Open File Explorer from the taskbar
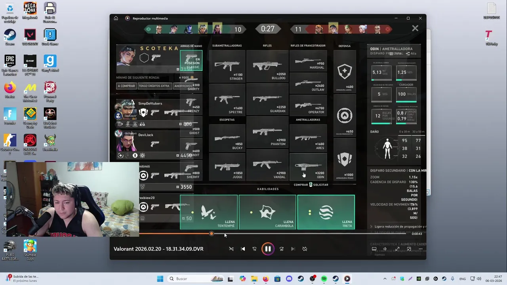 254,279
